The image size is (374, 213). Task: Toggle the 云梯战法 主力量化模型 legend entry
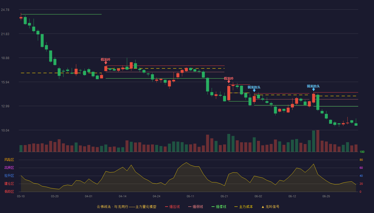[126, 207]
